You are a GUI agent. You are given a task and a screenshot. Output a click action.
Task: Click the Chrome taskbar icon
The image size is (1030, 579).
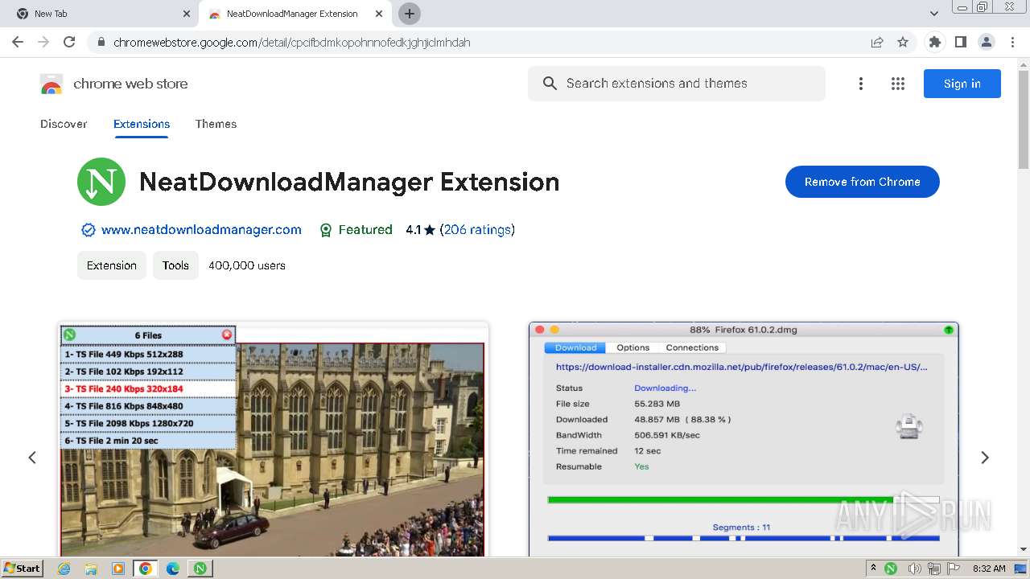[x=146, y=569]
